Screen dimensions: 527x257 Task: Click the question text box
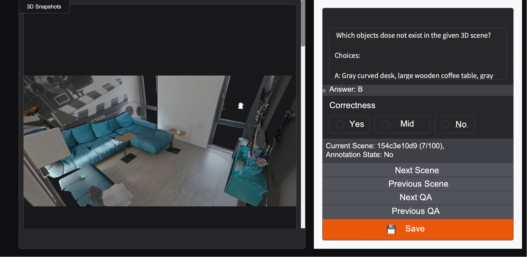pyautogui.click(x=418, y=54)
